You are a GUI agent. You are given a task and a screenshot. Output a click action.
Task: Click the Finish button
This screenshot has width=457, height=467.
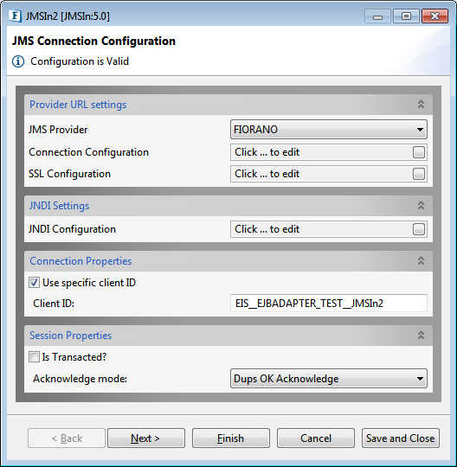click(x=231, y=438)
